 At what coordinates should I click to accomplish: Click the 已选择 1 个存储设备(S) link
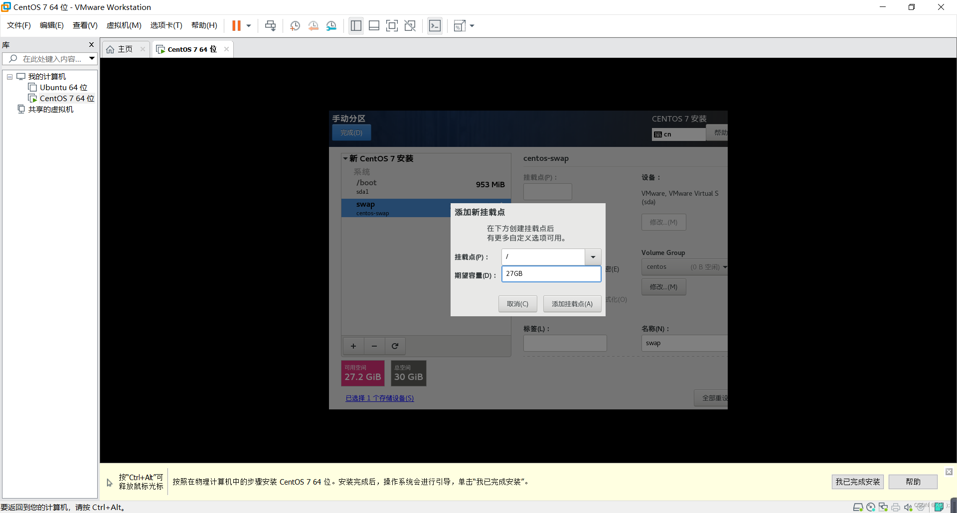(380, 398)
